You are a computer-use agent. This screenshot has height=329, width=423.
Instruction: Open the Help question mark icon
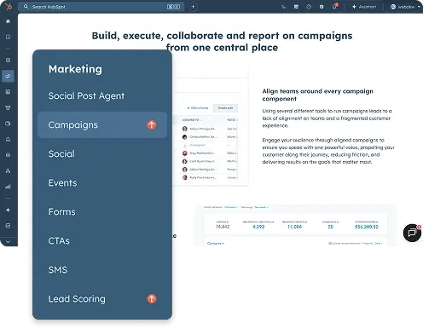tap(309, 7)
